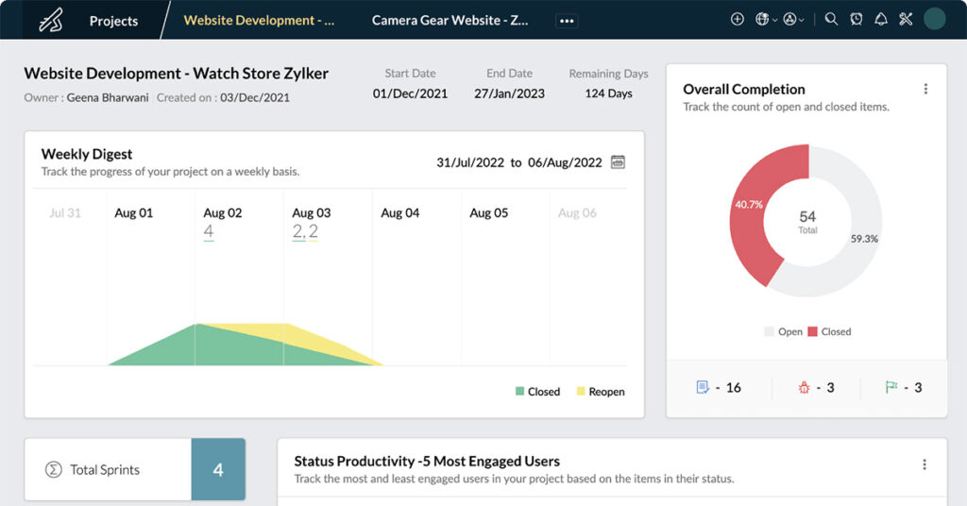
Task: Click the green flag count icon
Action: pyautogui.click(x=891, y=387)
